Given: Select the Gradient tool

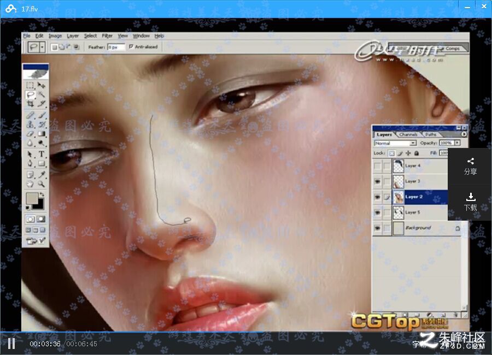Looking at the screenshot, I should click(x=42, y=134).
